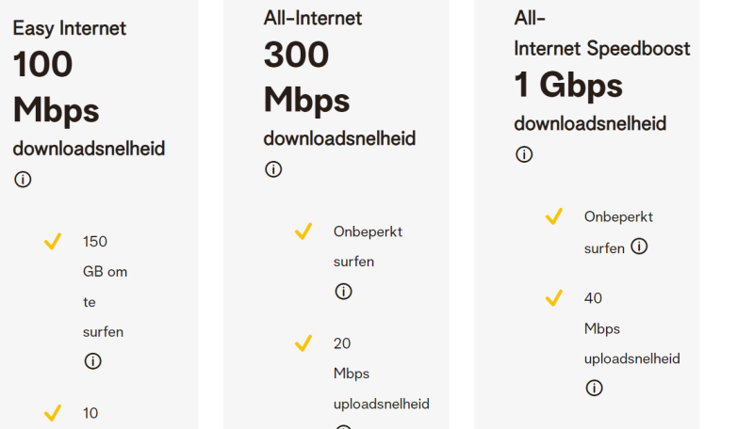This screenshot has height=429, width=754.
Task: Click the 100 Mbps speed heading
Action: 56,87
